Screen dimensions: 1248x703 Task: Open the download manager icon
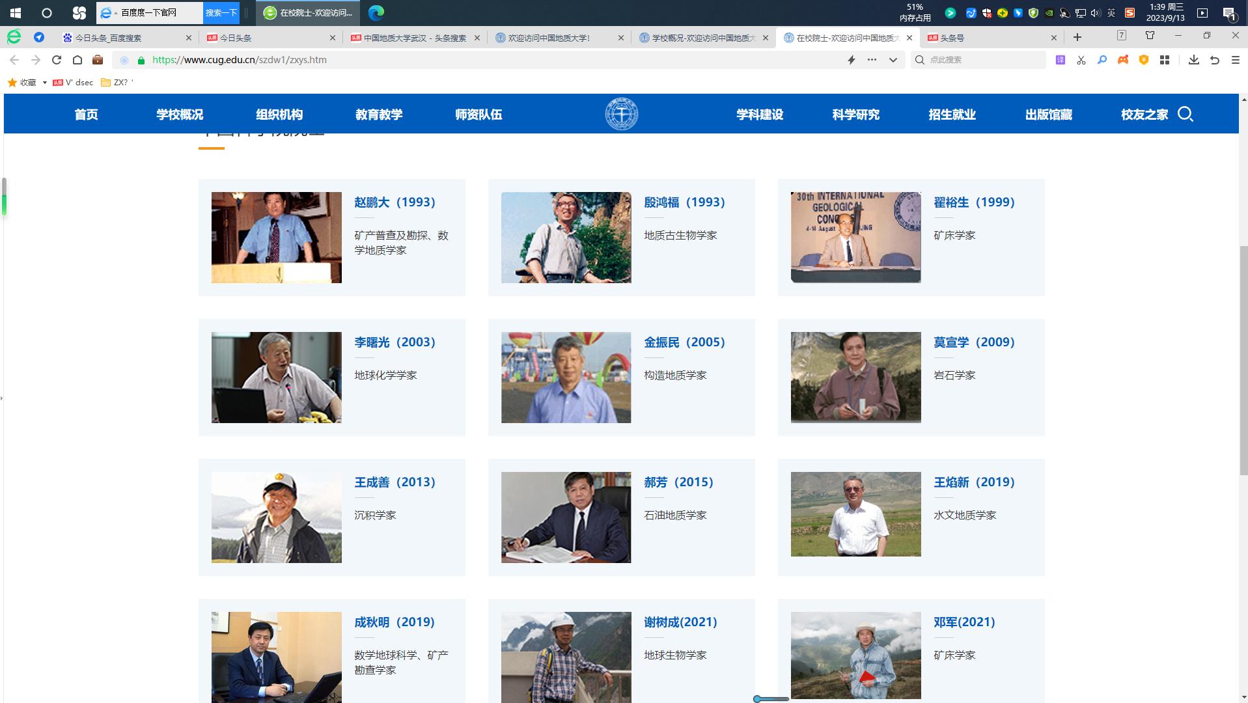[x=1195, y=60]
